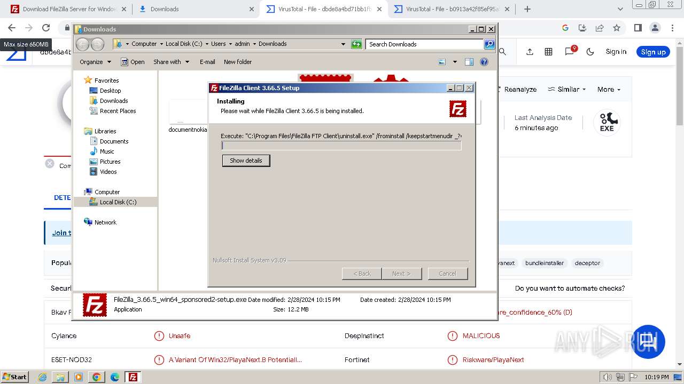Open the Videos library
Image resolution: width=684 pixels, height=384 pixels.
coord(103,172)
